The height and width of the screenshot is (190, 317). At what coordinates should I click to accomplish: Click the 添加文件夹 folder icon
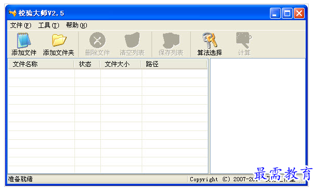click(59, 40)
